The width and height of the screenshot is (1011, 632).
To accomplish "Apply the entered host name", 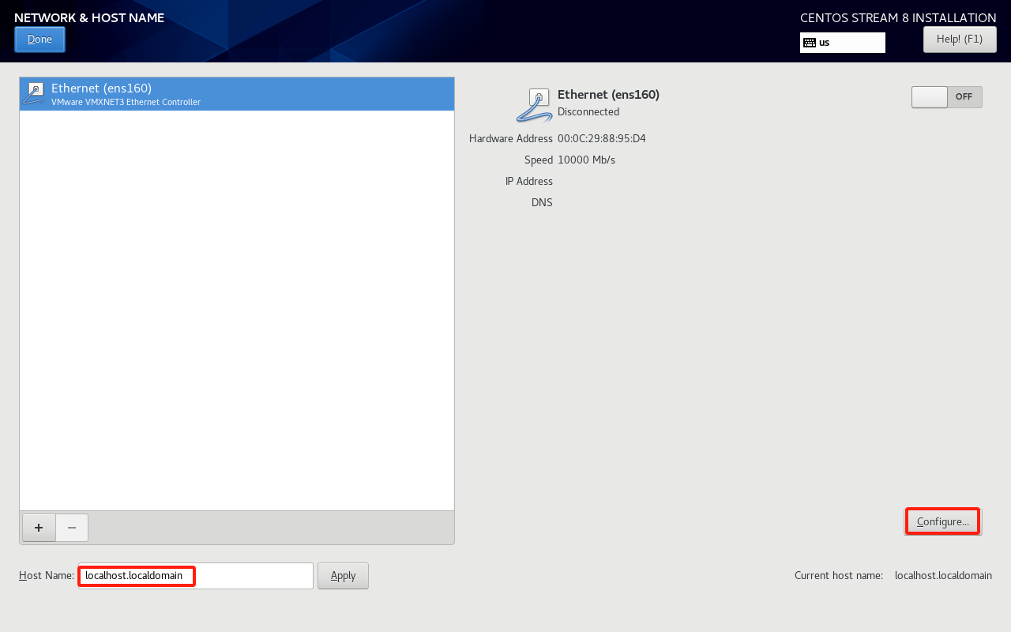I will [x=343, y=576].
